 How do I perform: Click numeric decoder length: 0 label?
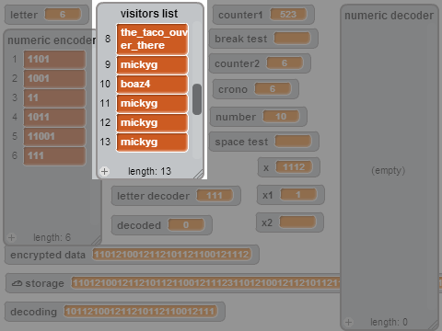click(389, 322)
